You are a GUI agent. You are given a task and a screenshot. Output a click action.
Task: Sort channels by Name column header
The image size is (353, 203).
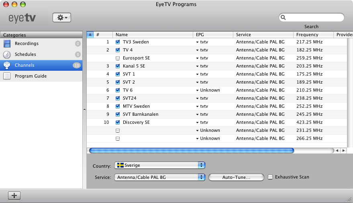153,35
